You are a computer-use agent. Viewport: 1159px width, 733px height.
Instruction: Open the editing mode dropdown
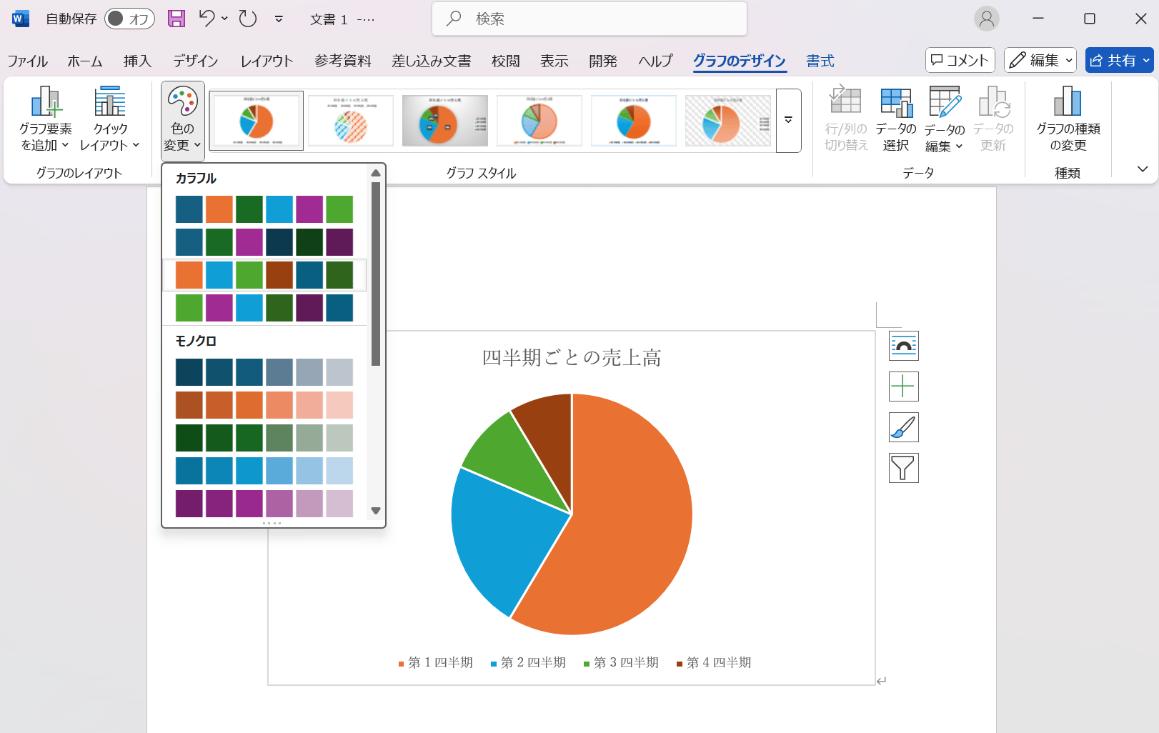[x=1040, y=61]
